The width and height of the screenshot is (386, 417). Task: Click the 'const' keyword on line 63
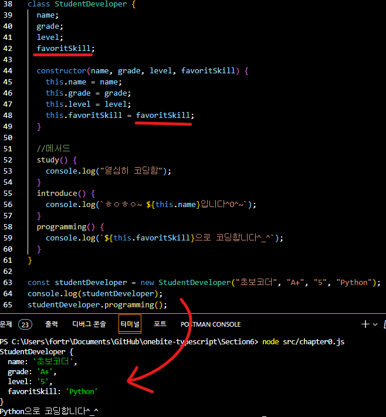[x=39, y=283]
